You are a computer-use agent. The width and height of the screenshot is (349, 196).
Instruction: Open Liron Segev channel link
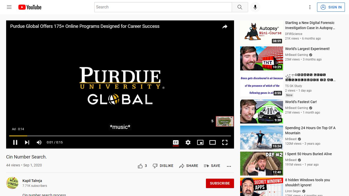click(293, 191)
